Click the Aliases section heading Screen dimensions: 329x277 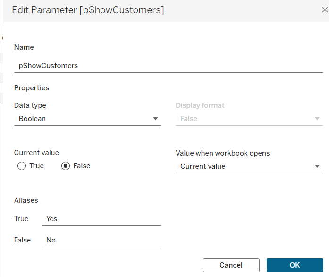click(26, 200)
